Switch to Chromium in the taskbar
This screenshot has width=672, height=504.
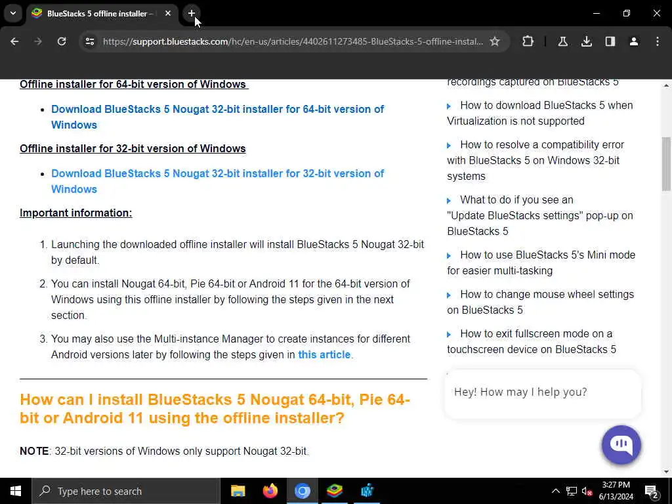click(302, 491)
